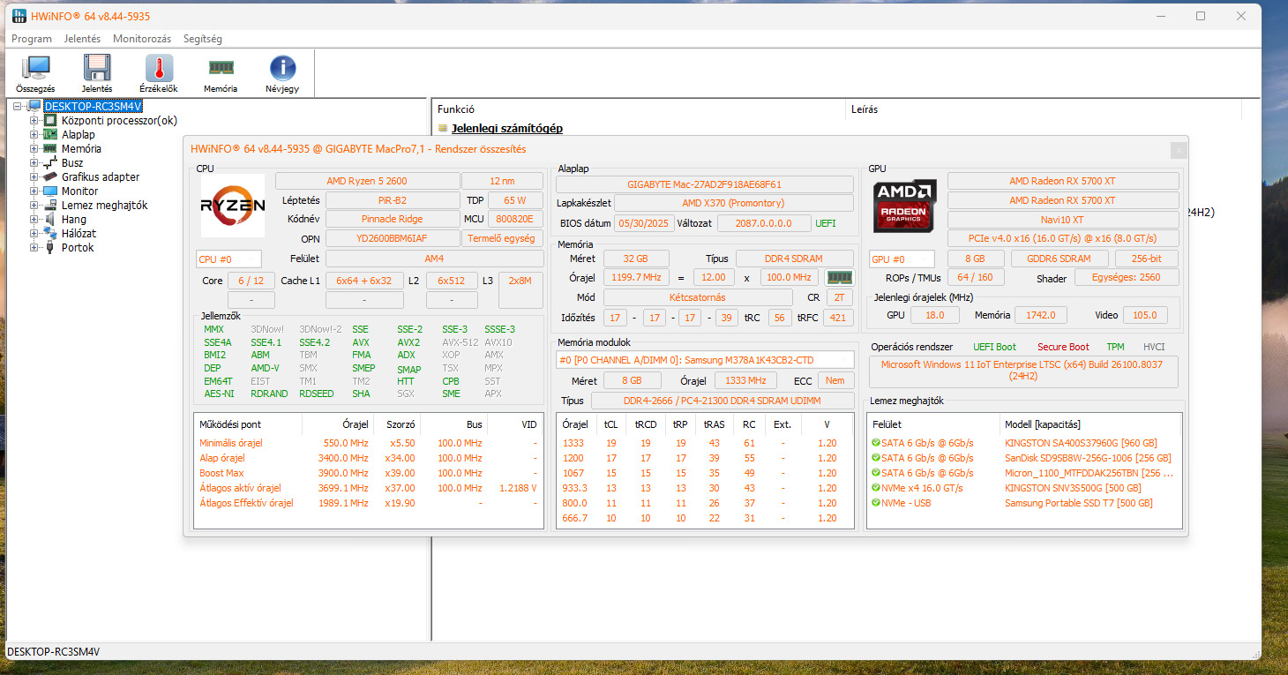Click the Samsung Portable SSD T7 entry

tap(1079, 503)
